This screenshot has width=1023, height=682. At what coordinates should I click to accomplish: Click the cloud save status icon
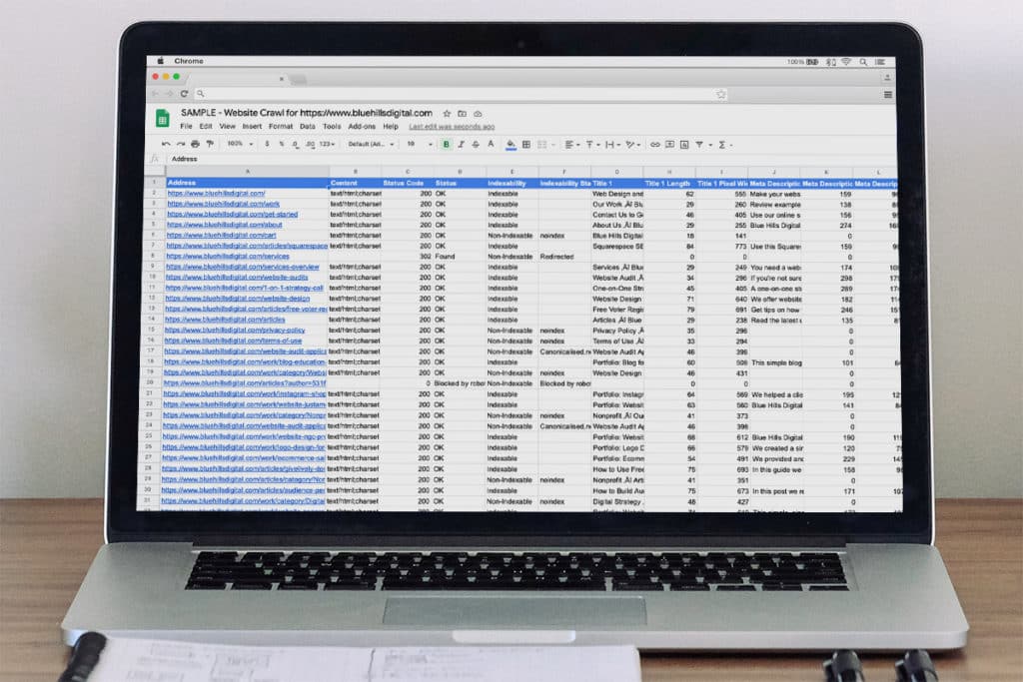coord(478,114)
